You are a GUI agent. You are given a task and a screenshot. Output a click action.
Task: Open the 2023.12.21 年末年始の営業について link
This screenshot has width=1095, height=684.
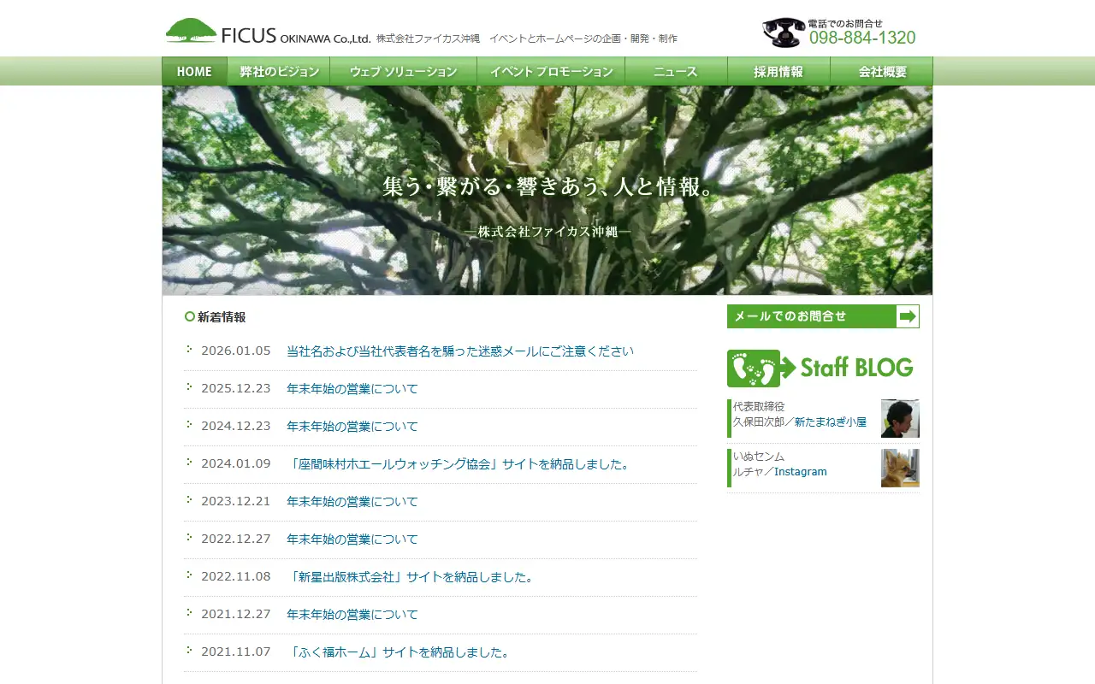pos(352,502)
